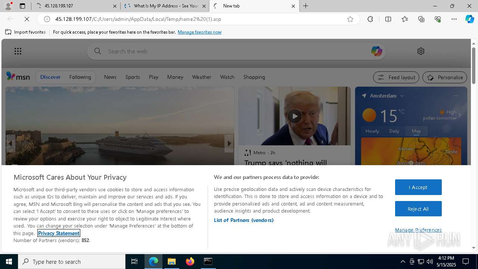Open the Privacy Statement link
Image resolution: width=478 pixels, height=269 pixels.
[59, 233]
